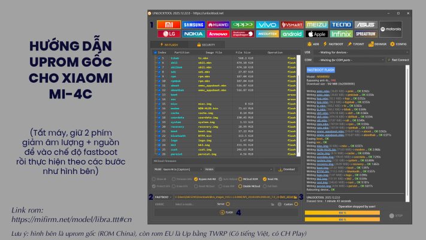Viewport: 426px width, 240px height.
Task: Switch to the MI FLASH tab
Action: pyautogui.click(x=171, y=44)
